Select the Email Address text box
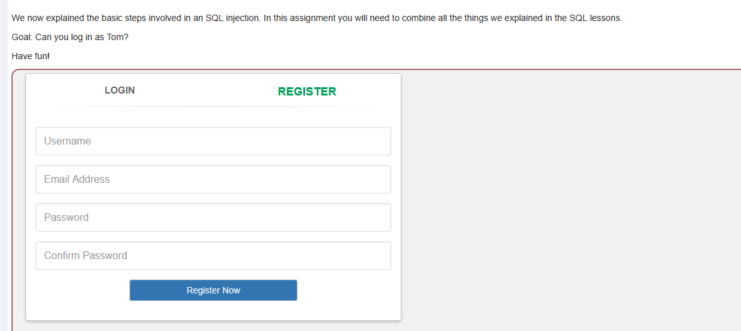741x331 pixels. tap(213, 180)
